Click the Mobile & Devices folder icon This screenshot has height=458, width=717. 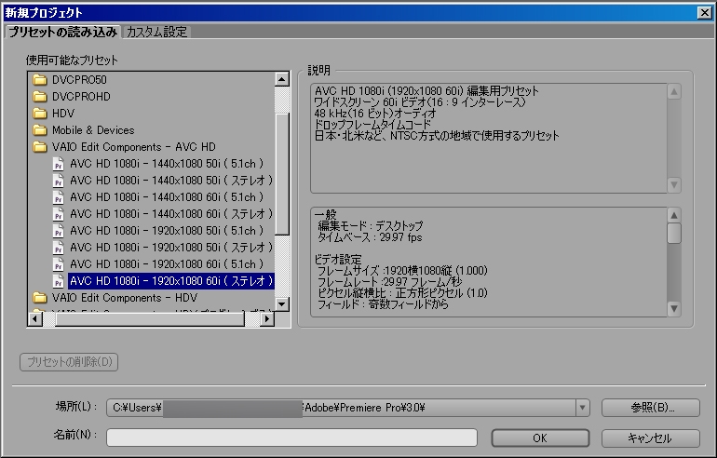pos(40,130)
